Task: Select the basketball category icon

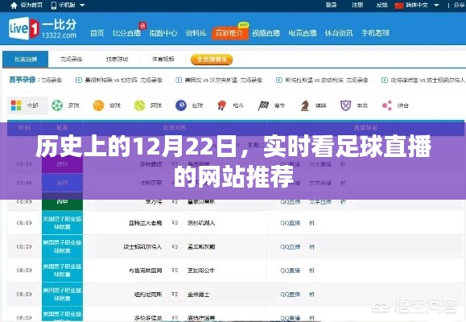Action: click(99, 105)
